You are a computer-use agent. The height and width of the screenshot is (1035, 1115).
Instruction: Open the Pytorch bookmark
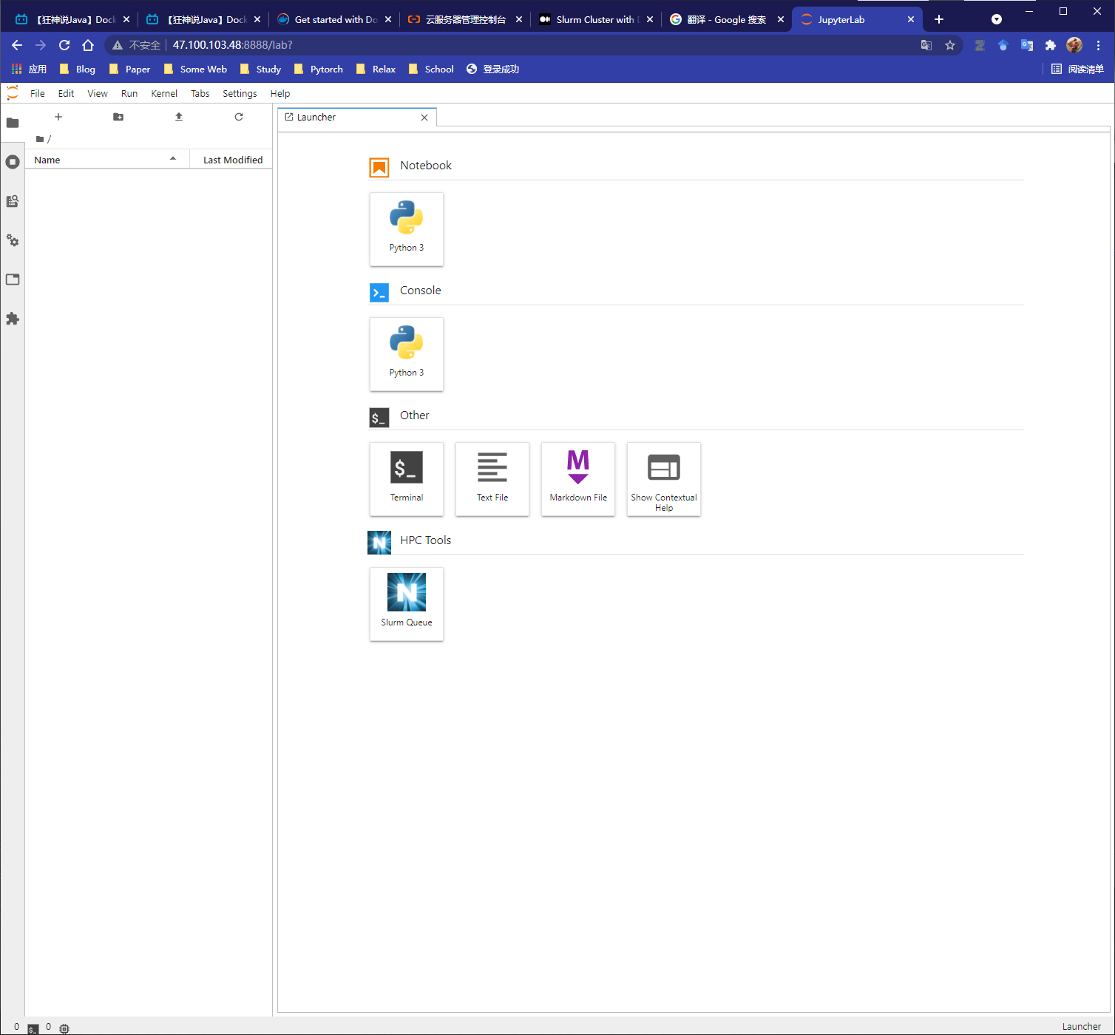click(318, 69)
